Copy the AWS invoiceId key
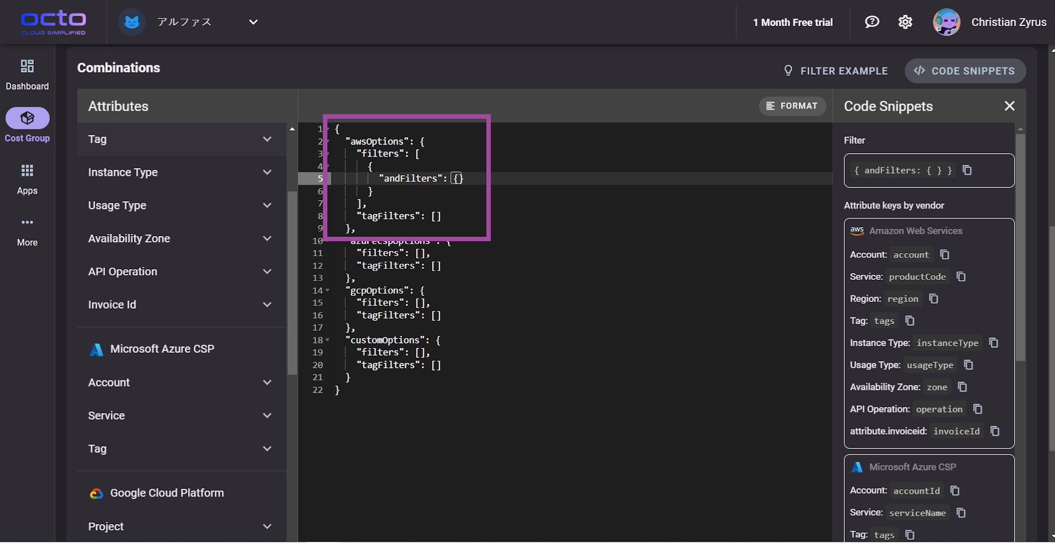 (995, 431)
